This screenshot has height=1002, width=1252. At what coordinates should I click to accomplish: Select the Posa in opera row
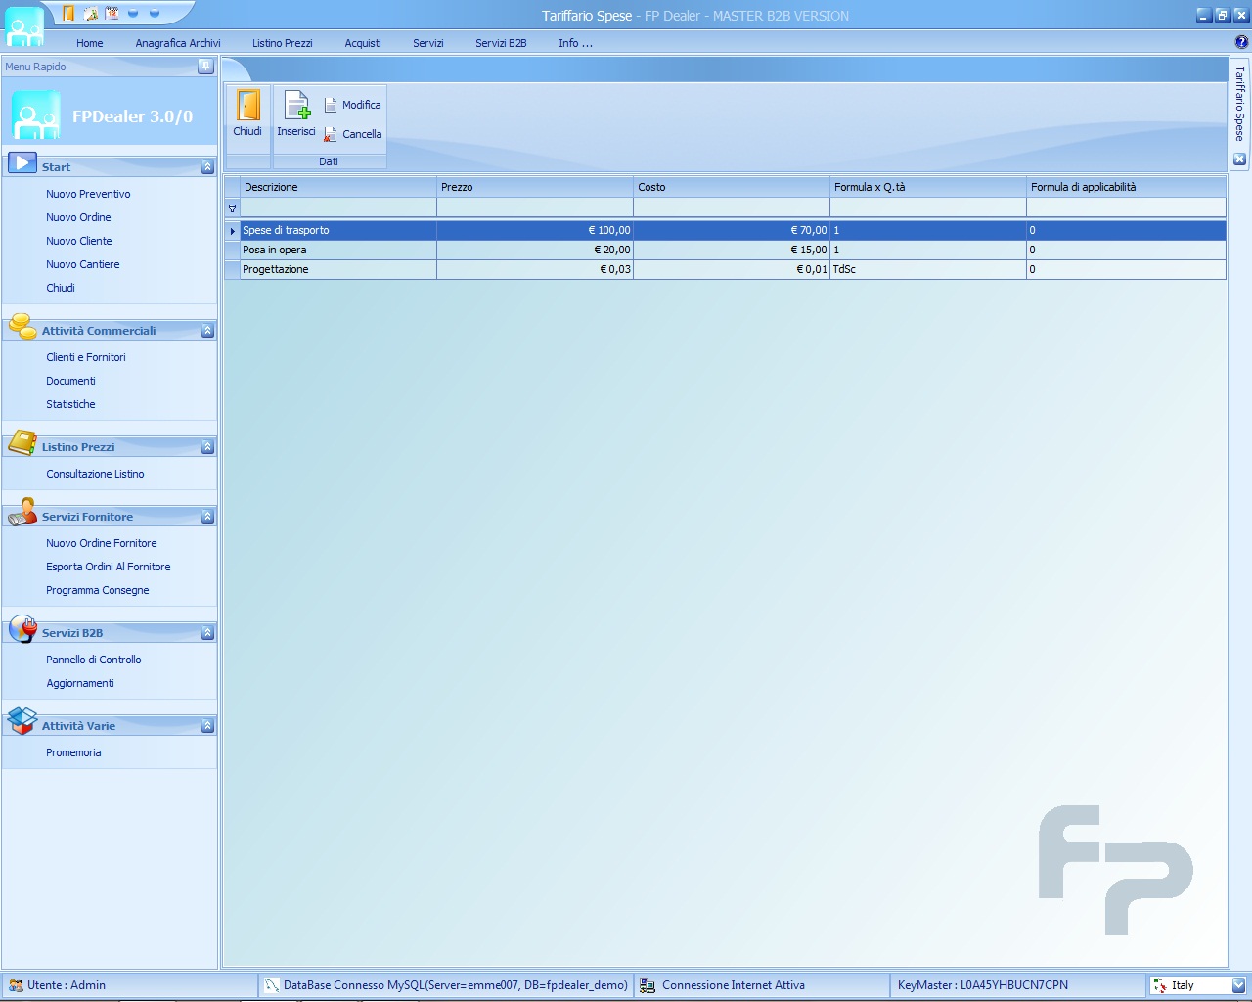tap(725, 250)
